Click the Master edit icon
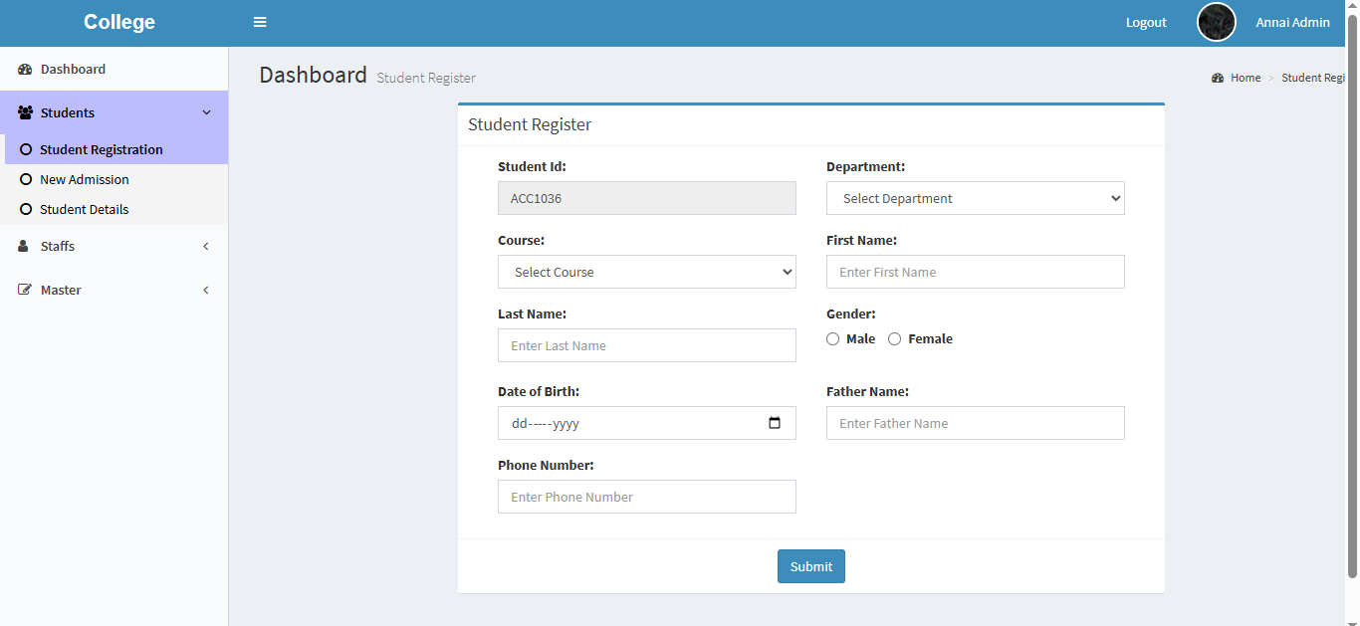The height and width of the screenshot is (626, 1360). point(25,290)
